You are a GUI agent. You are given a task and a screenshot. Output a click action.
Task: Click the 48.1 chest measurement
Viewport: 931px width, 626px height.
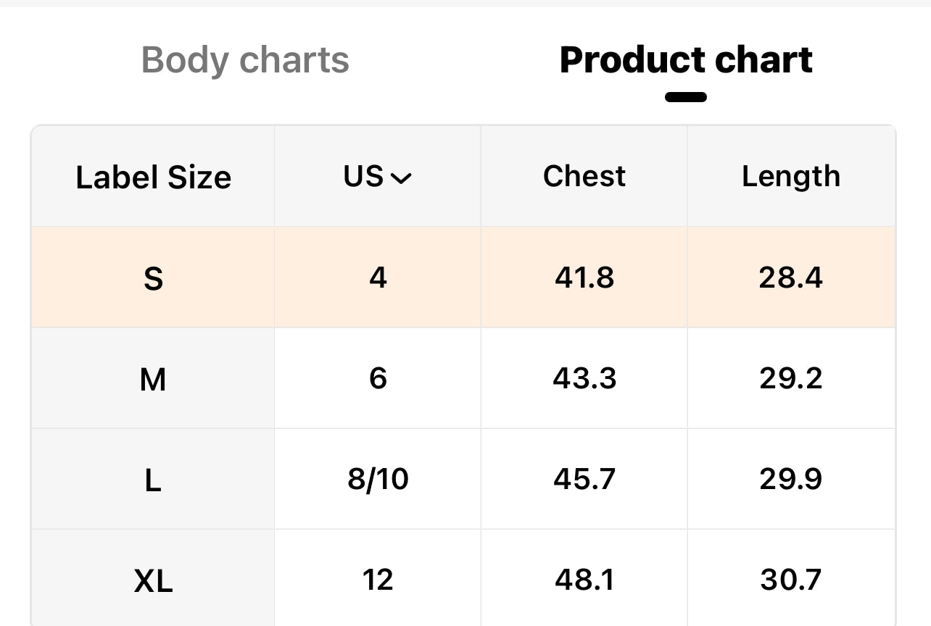(584, 580)
